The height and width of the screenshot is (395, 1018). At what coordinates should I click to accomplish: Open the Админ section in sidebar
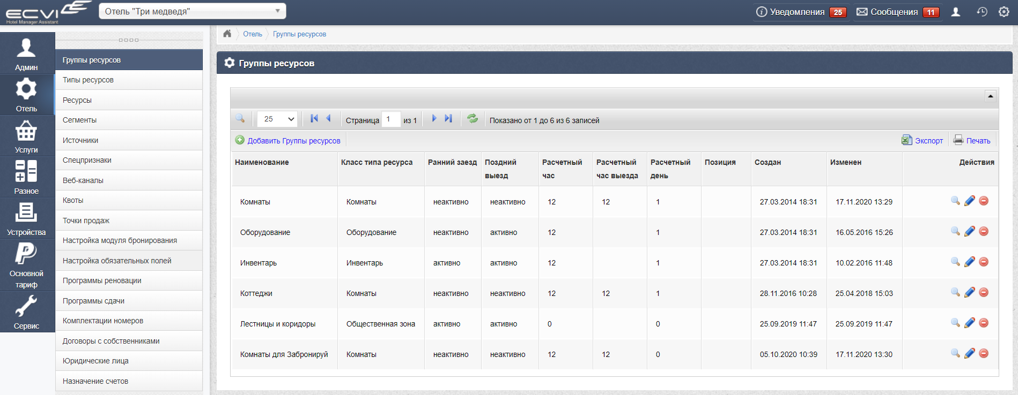[27, 54]
